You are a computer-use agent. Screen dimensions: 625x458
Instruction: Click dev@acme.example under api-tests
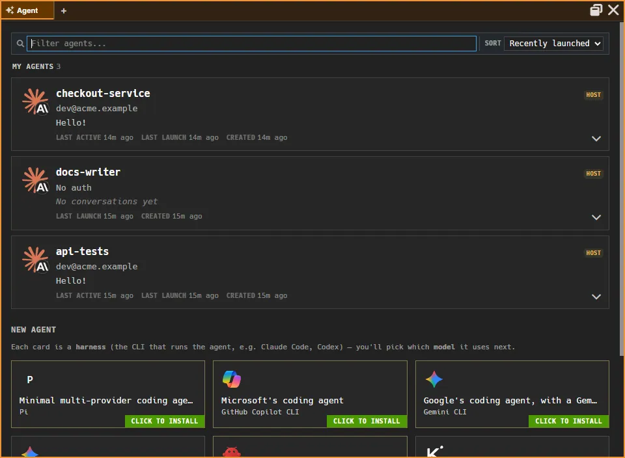pos(96,267)
